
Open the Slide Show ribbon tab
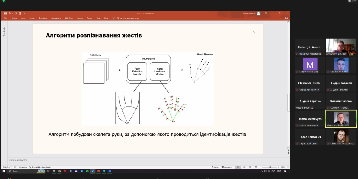tap(69, 18)
